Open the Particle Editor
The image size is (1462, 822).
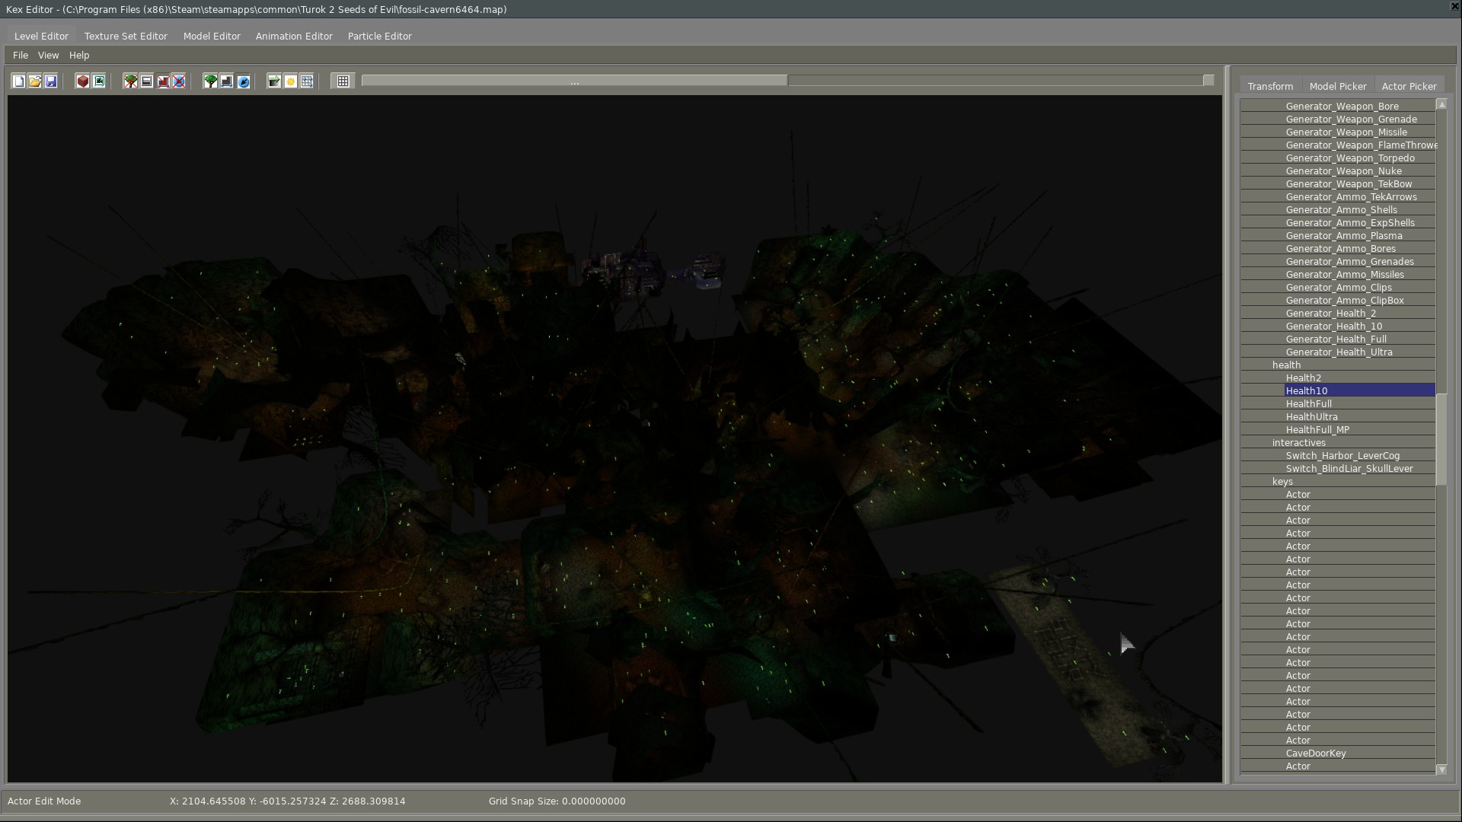tap(379, 37)
